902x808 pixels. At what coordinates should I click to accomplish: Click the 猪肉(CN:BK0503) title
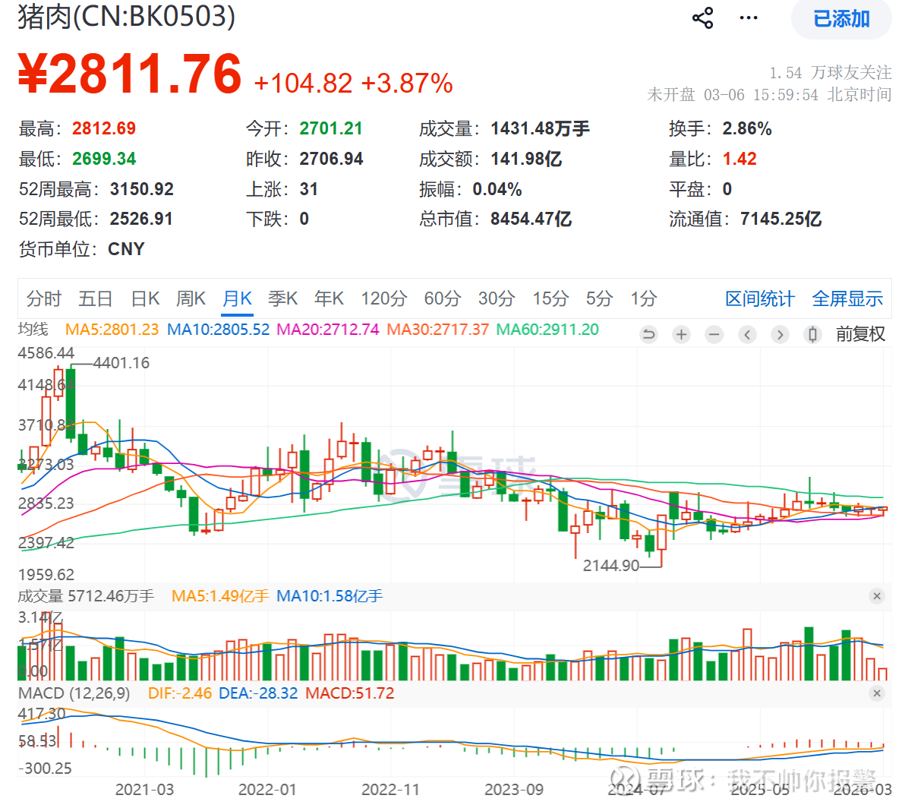pos(127,16)
